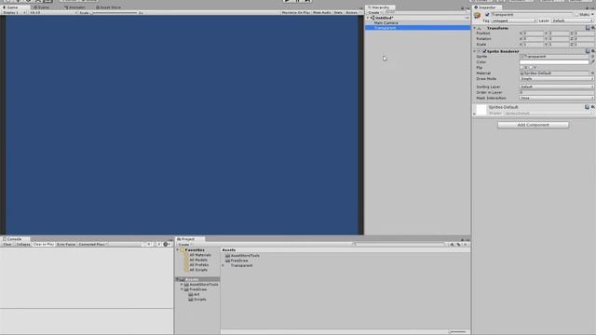Screen dimensions: 596x335
Task: Open the Draw Mode dropdown
Action: (557, 78)
